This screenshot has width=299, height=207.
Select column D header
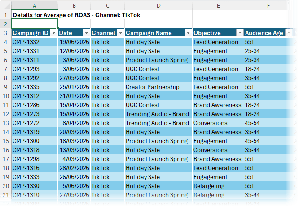[158, 6]
